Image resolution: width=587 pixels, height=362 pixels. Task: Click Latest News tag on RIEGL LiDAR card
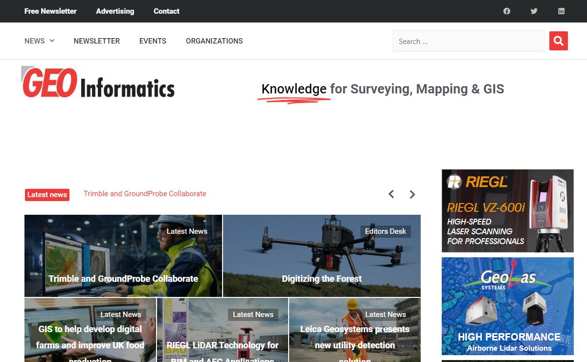[x=253, y=315]
